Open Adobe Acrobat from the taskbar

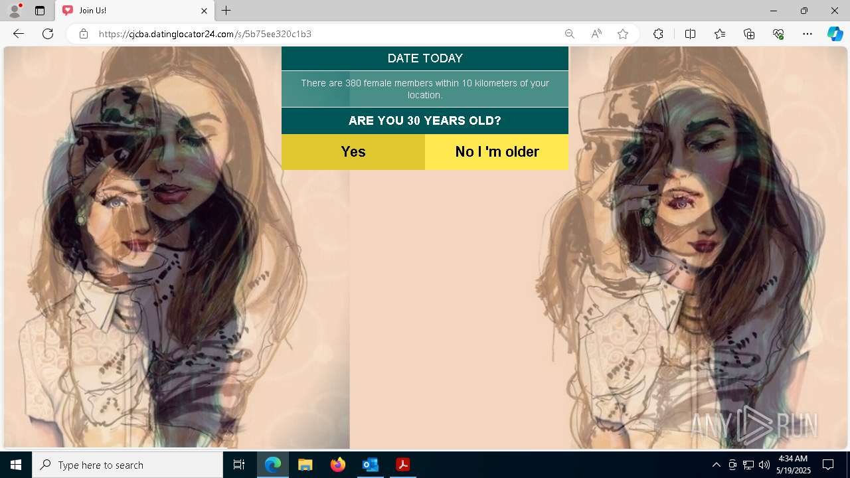[x=402, y=465]
